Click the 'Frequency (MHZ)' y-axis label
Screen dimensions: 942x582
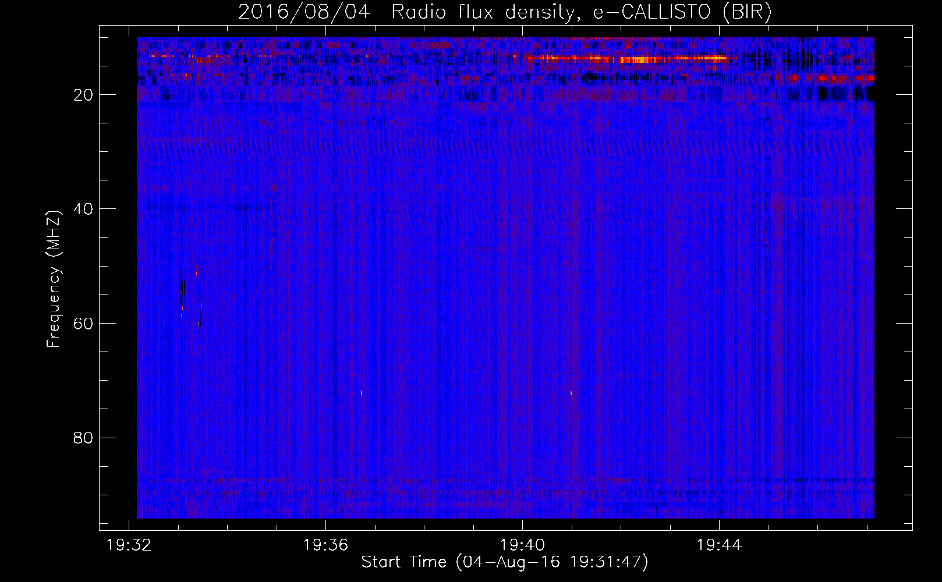pos(54,279)
